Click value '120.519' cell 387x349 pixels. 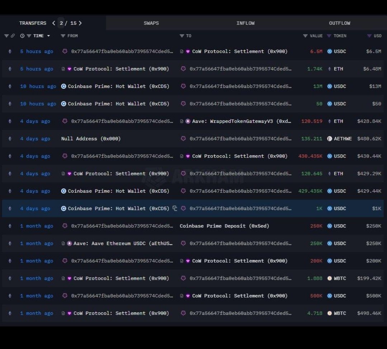(312, 121)
